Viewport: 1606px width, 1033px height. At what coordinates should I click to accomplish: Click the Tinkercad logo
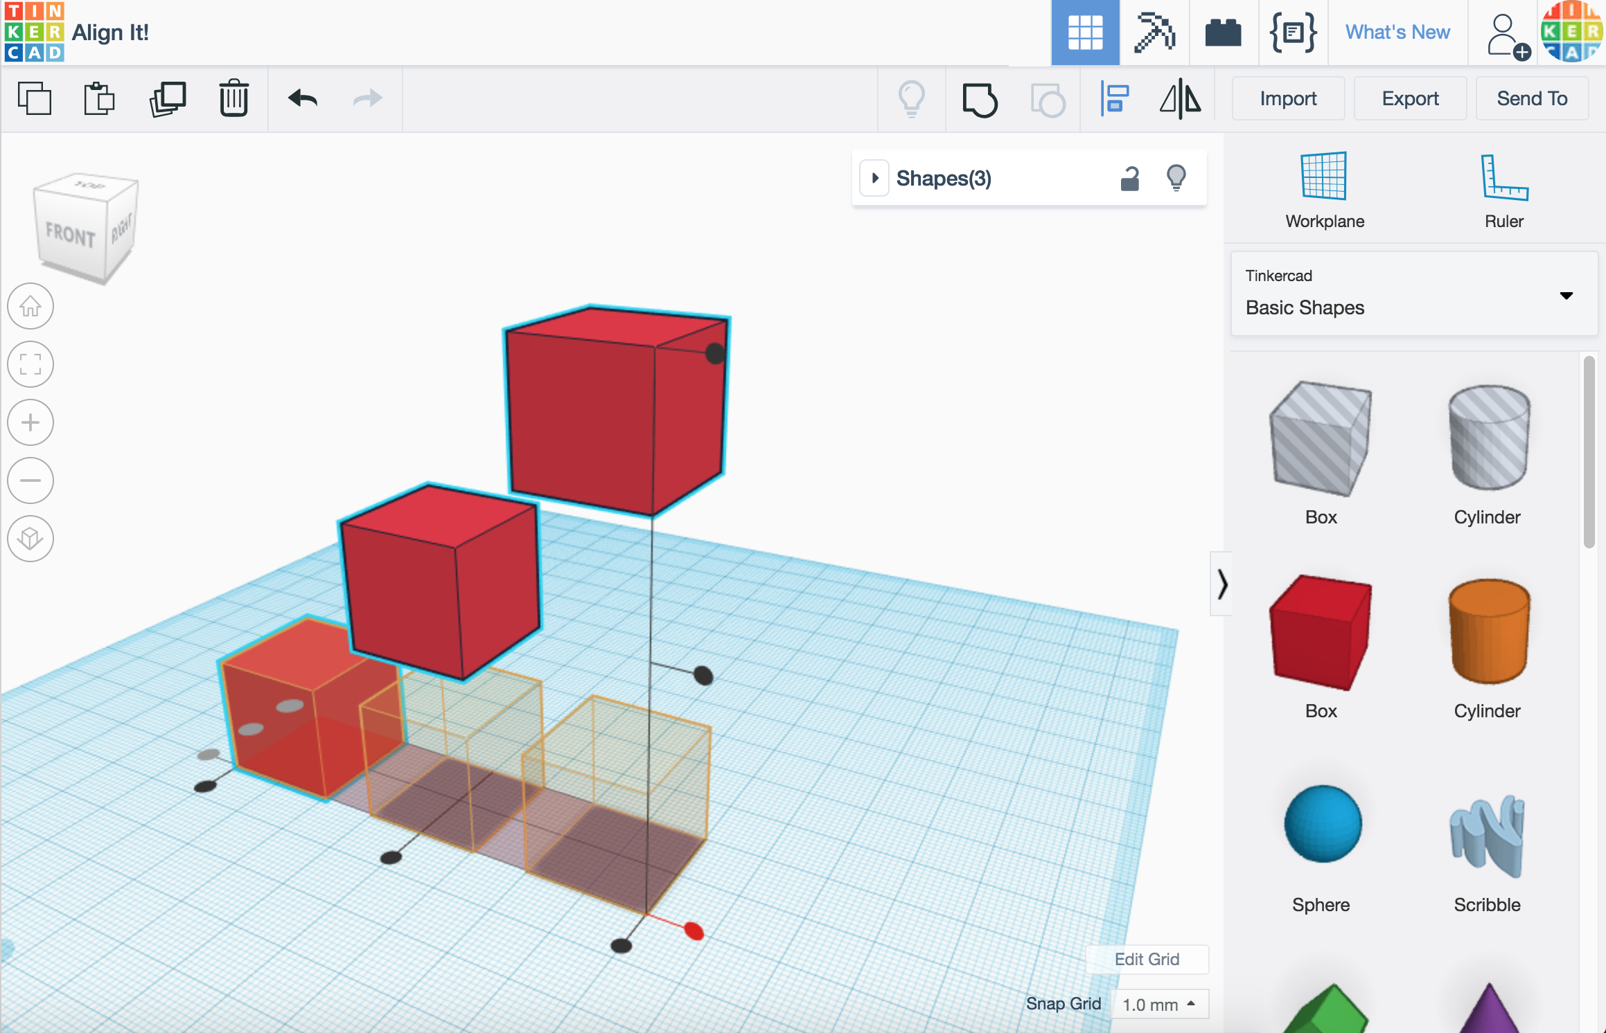34,32
